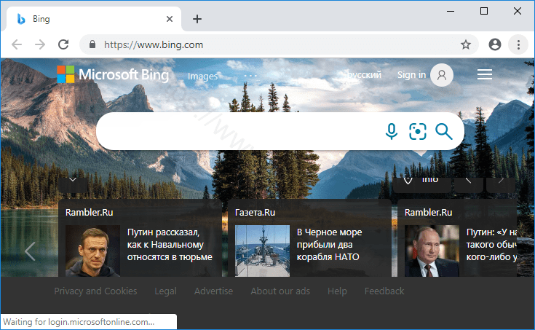Close the Bing tab
The width and height of the screenshot is (535, 330).
[x=169, y=19]
